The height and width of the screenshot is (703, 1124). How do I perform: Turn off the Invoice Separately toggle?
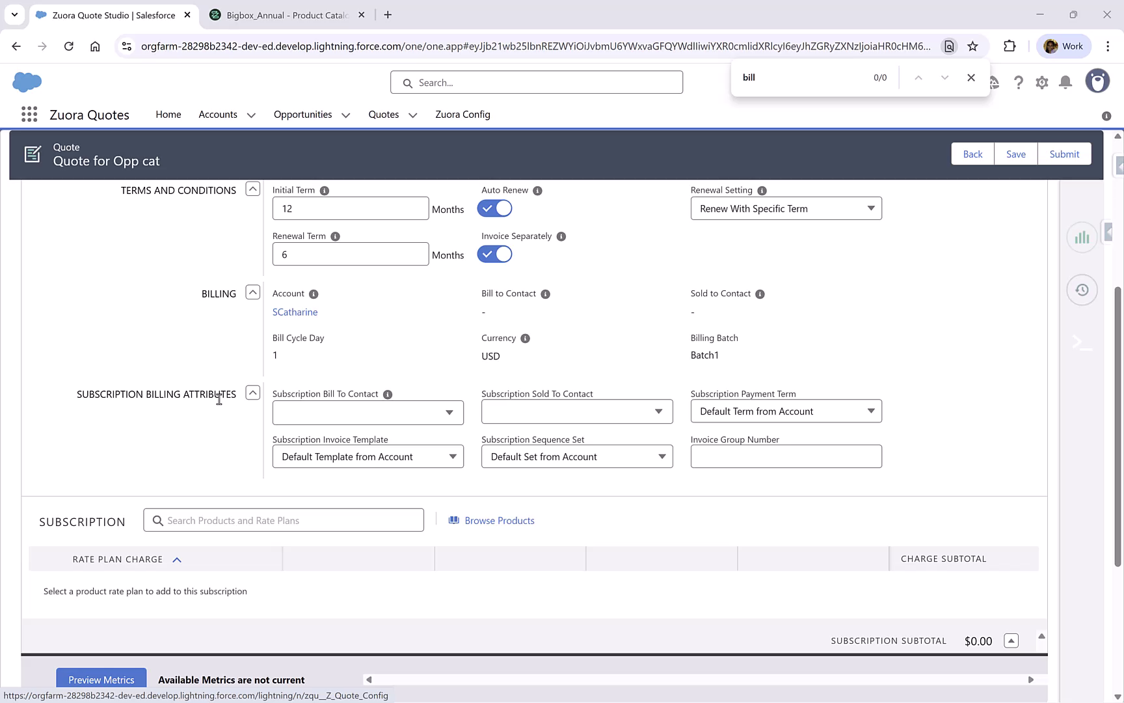click(494, 254)
